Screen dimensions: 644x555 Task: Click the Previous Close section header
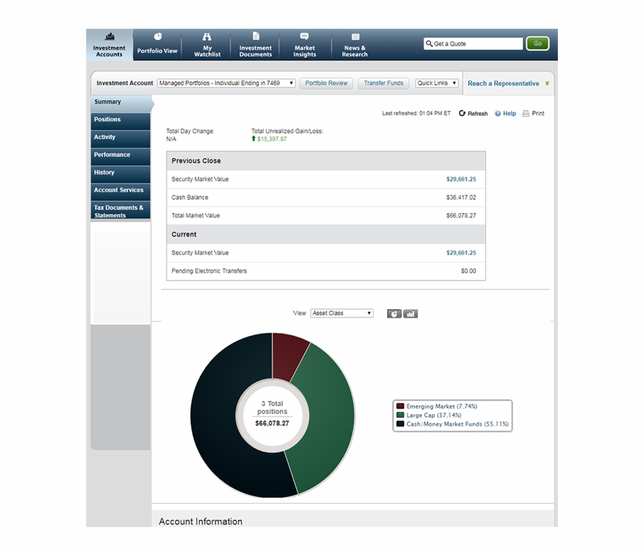tap(326, 160)
